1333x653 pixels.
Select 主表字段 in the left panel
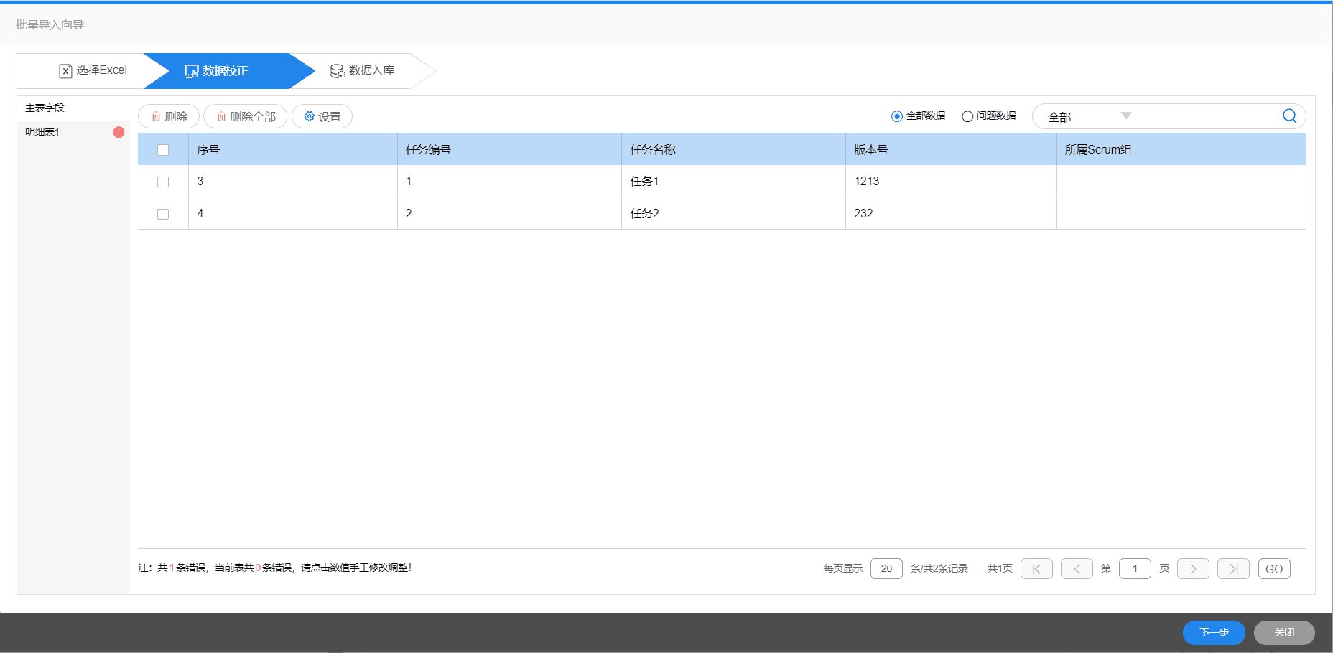point(73,108)
